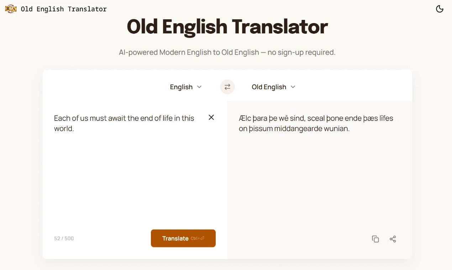Open sharing options via the share icon
This screenshot has width=452, height=270.
coord(393,239)
